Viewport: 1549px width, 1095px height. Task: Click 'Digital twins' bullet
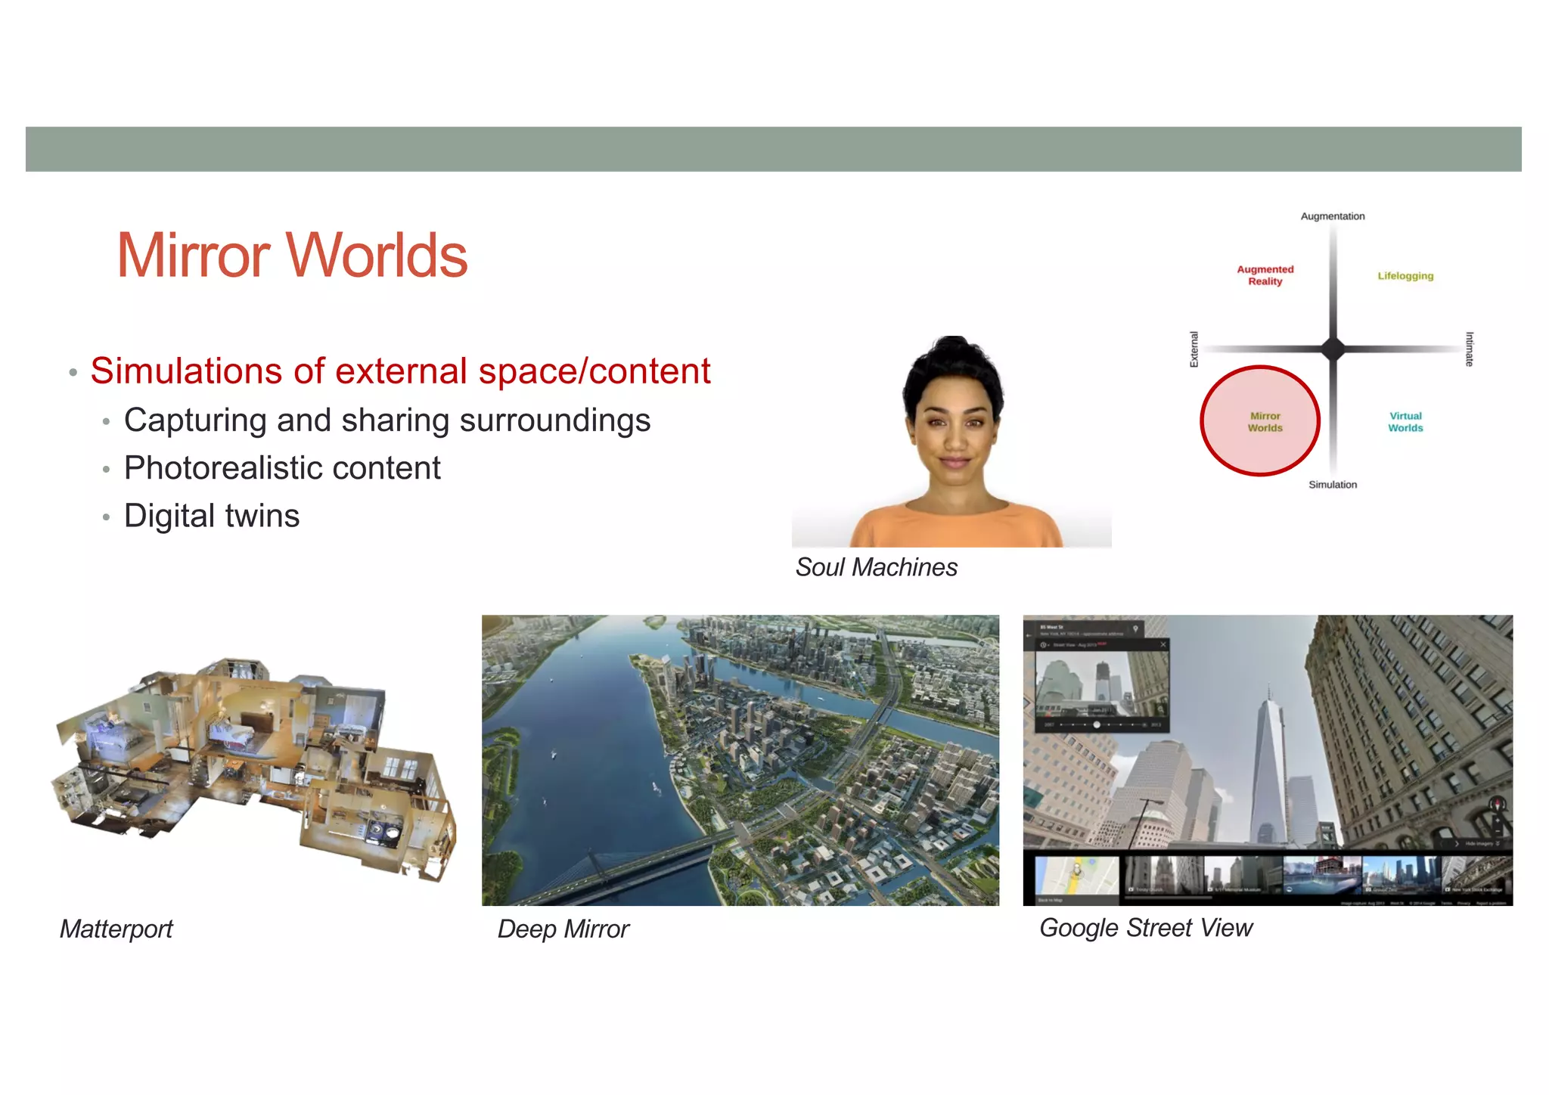[x=212, y=516]
